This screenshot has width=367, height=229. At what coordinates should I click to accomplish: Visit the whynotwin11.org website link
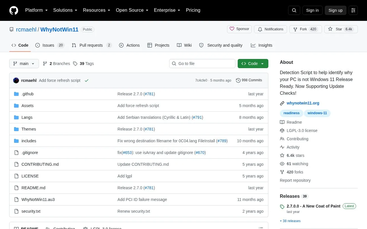click(303, 103)
